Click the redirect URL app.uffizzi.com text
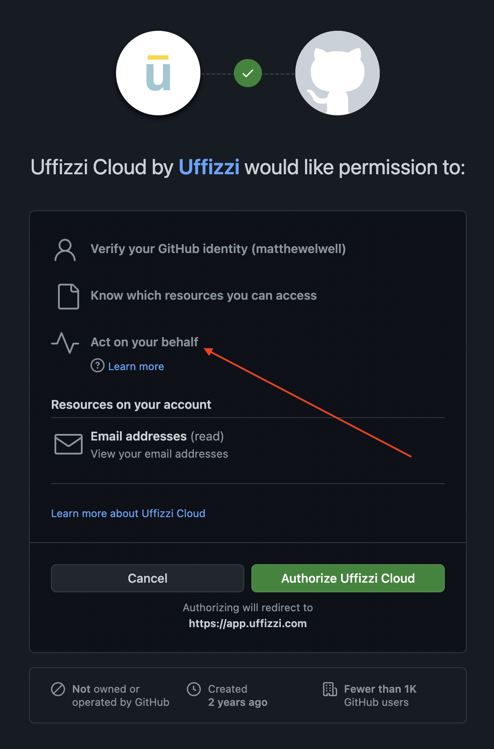The height and width of the screenshot is (749, 494). 248,624
